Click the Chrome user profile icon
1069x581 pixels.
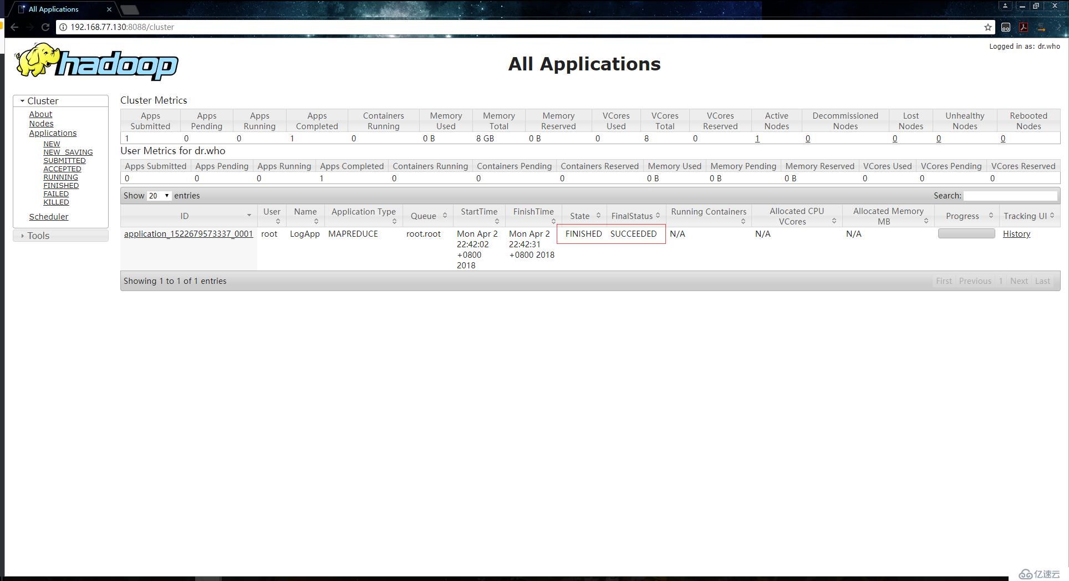point(1005,6)
